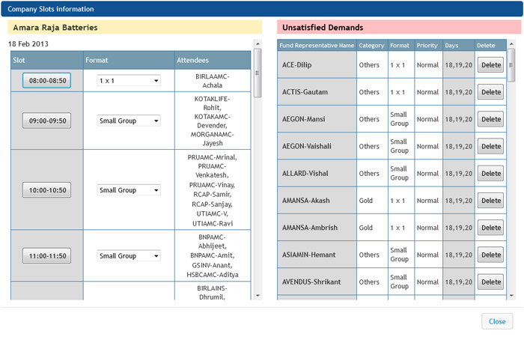This screenshot has width=524, height=337.
Task: Click the Amara Raja Batteries heading
Action: (x=55, y=28)
